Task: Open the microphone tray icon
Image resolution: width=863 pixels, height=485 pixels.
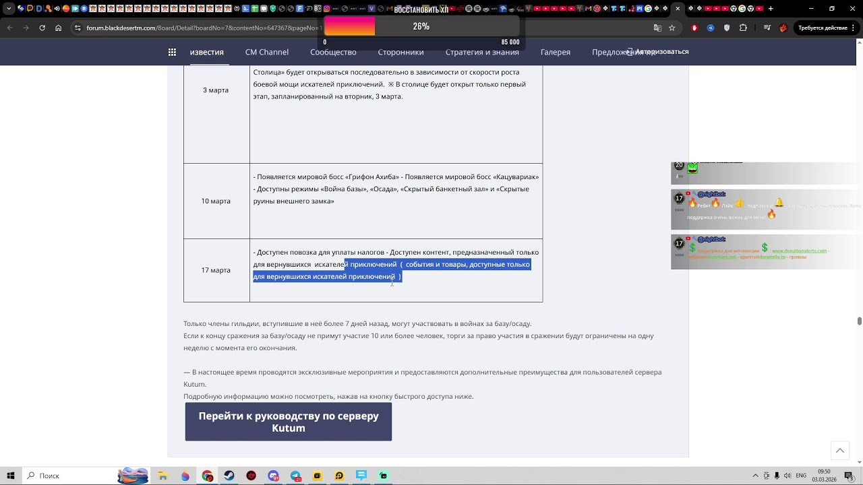Action: (777, 476)
